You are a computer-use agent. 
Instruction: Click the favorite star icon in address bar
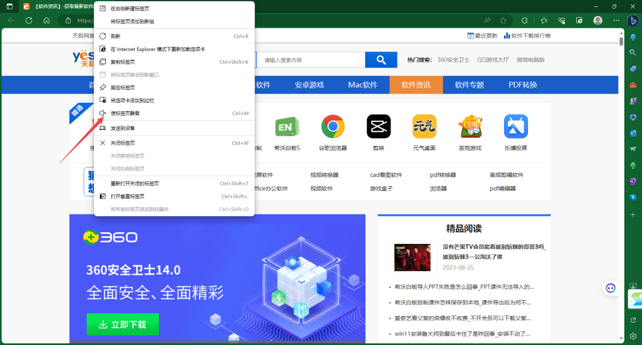pyautogui.click(x=503, y=20)
